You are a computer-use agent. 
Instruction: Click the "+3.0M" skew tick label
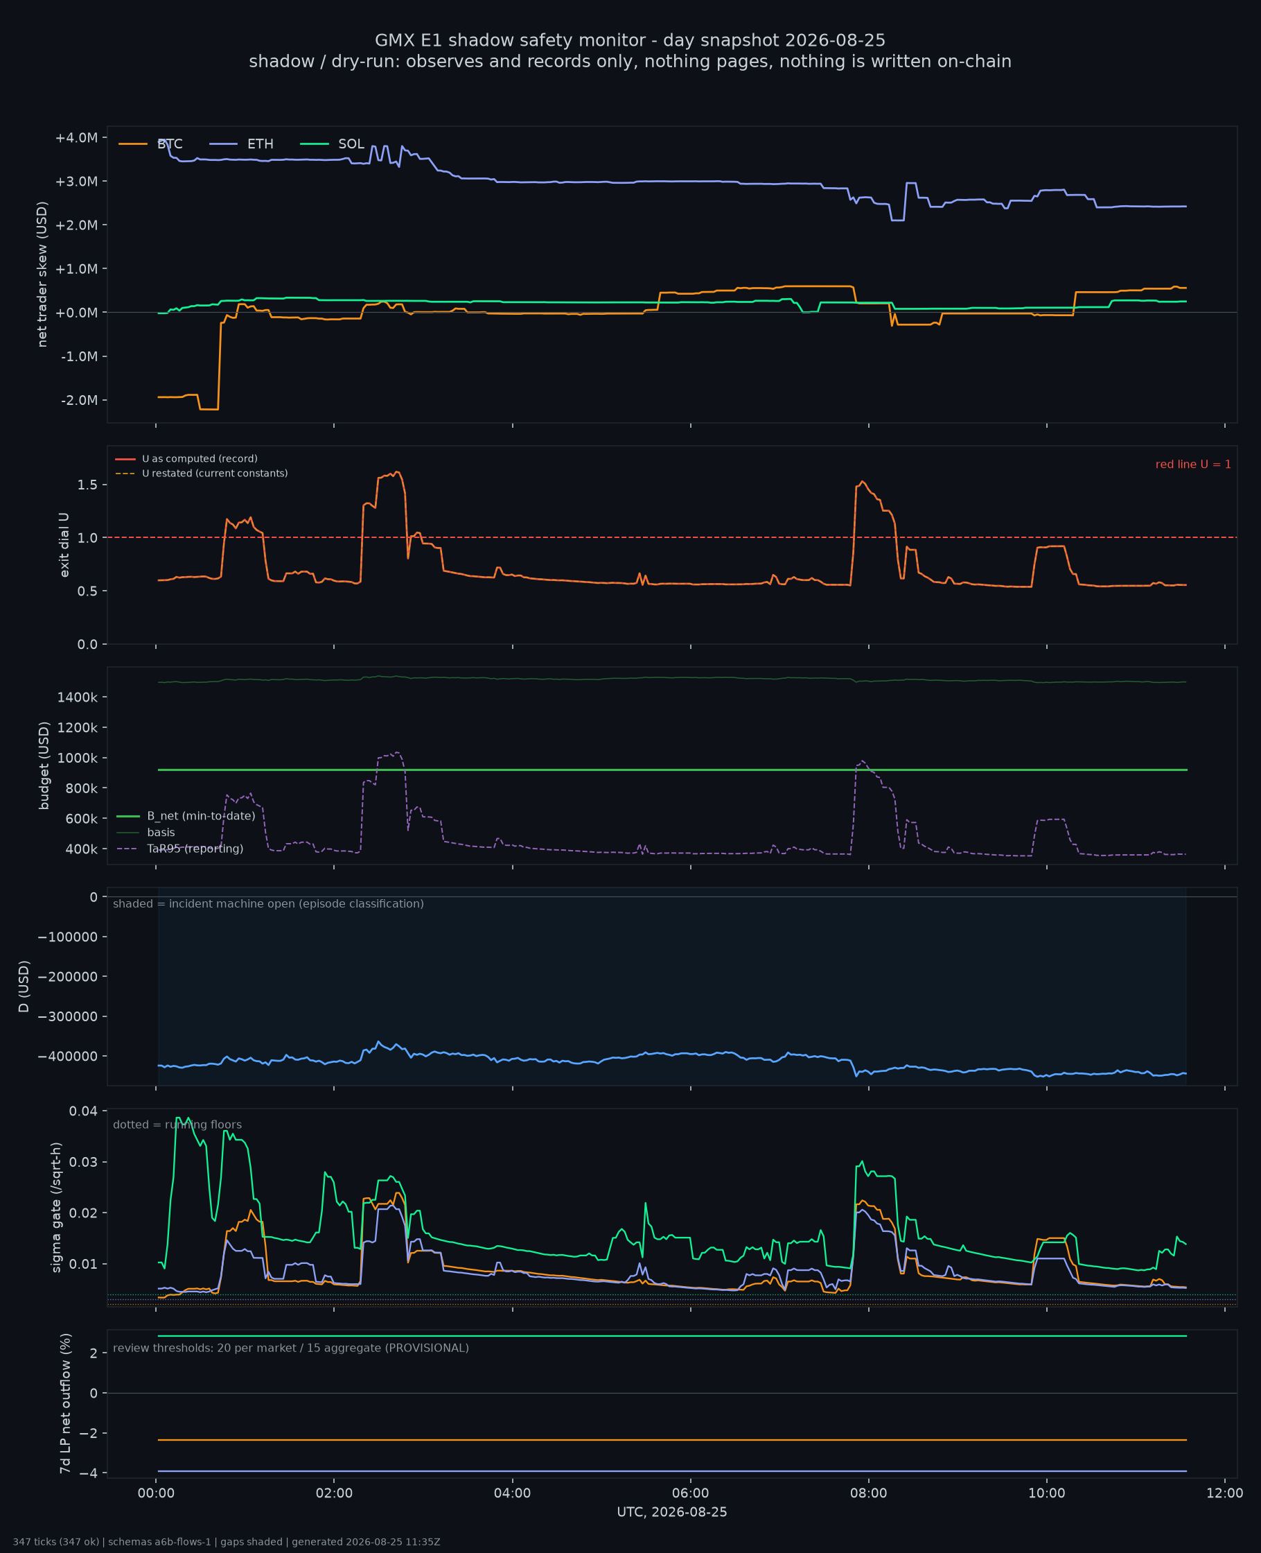click(76, 181)
